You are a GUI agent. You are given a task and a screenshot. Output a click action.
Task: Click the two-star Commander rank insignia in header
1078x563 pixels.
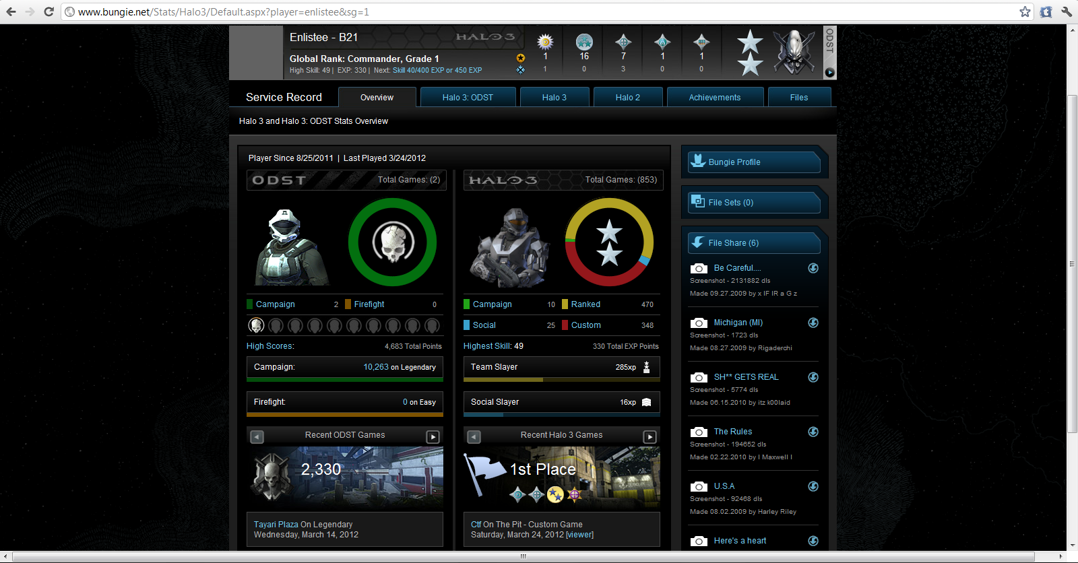tap(750, 53)
